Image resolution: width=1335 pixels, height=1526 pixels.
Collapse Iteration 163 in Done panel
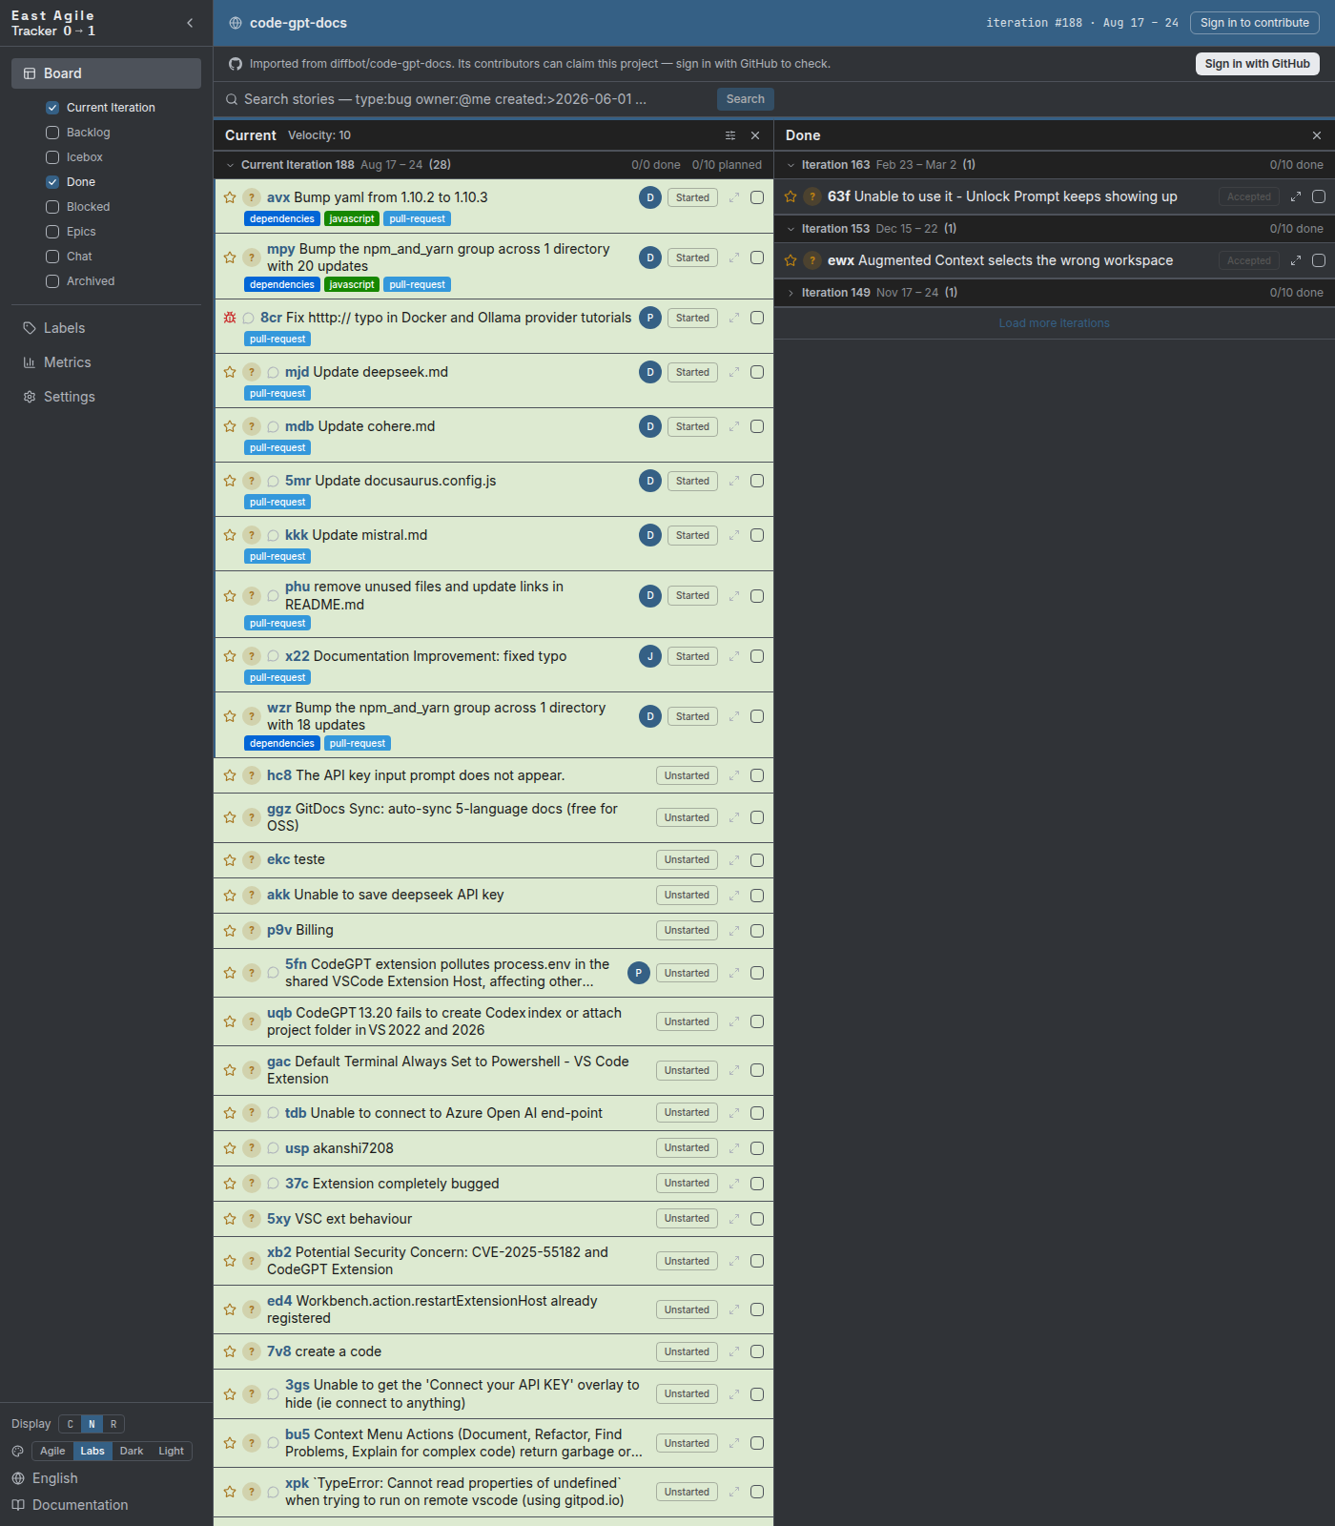(x=791, y=165)
